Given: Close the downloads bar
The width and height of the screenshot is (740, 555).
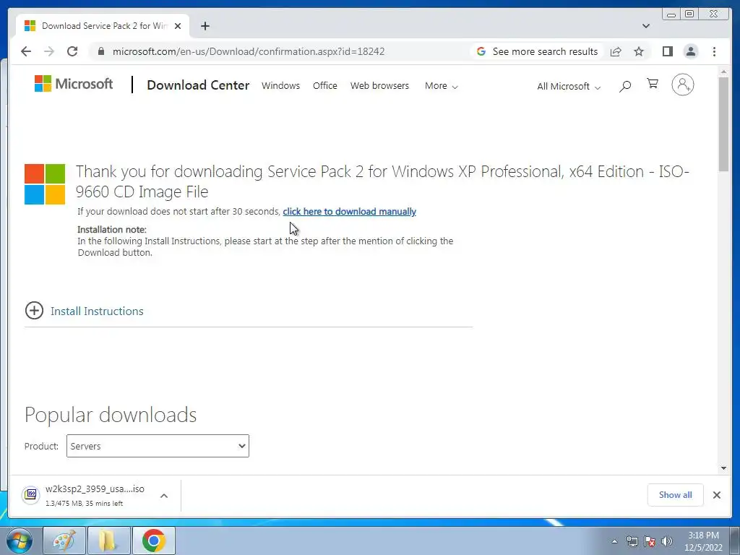Looking at the screenshot, I should (716, 495).
